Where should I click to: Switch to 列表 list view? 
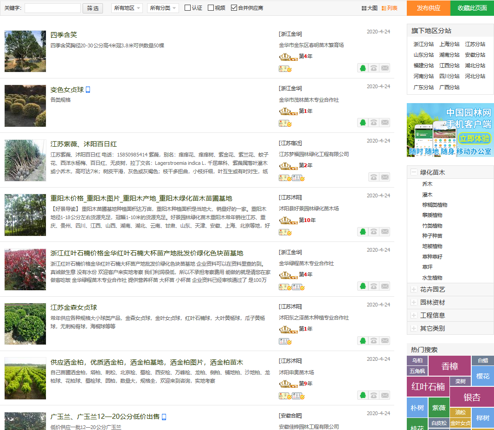point(390,8)
